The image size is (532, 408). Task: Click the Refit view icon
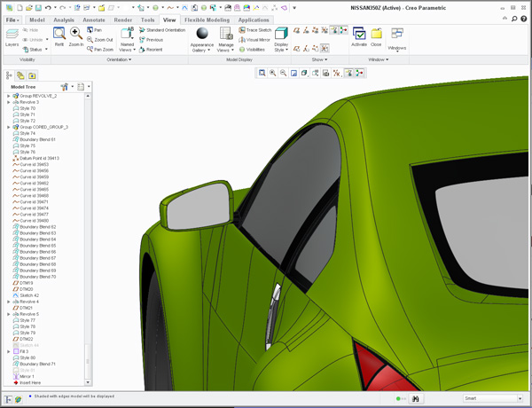59,35
